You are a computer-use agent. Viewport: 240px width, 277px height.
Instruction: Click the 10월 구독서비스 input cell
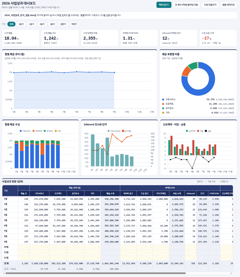(x=40, y=247)
